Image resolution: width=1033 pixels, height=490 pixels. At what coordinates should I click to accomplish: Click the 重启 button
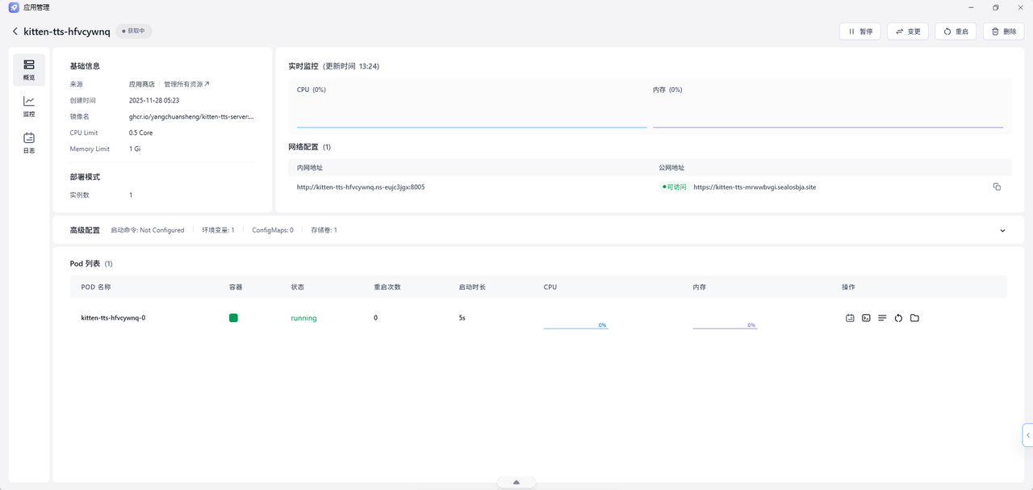956,31
